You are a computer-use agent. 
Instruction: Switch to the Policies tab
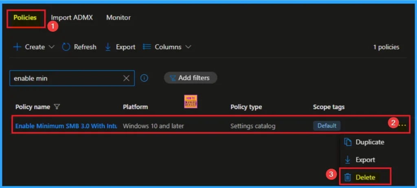coord(25,18)
